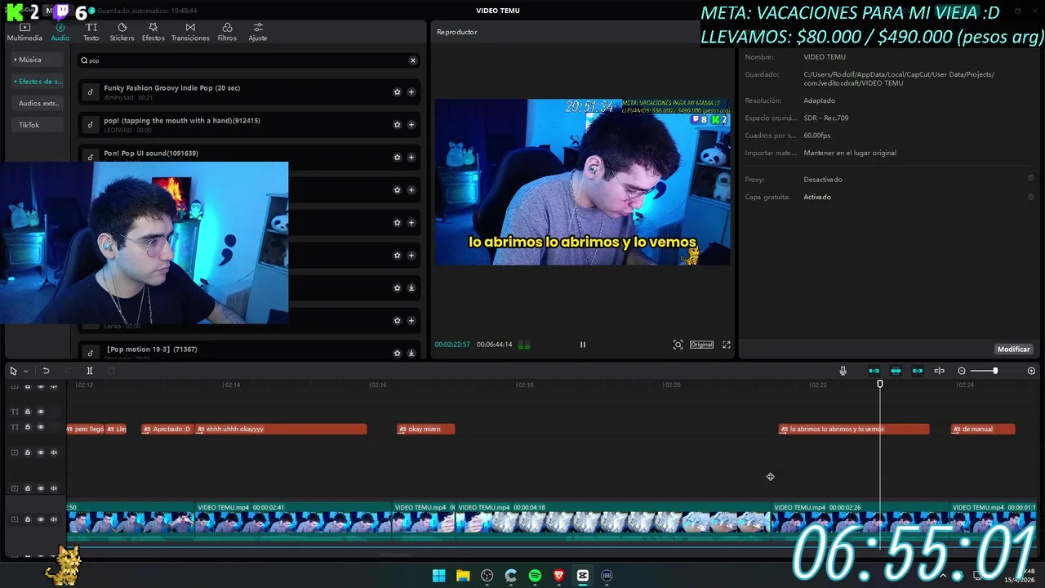The image size is (1045, 588).
Task: Choose the selection pointer tool
Action: (13, 371)
